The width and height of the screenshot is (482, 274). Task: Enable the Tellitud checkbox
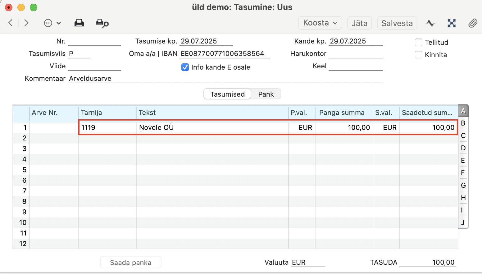pyautogui.click(x=419, y=42)
